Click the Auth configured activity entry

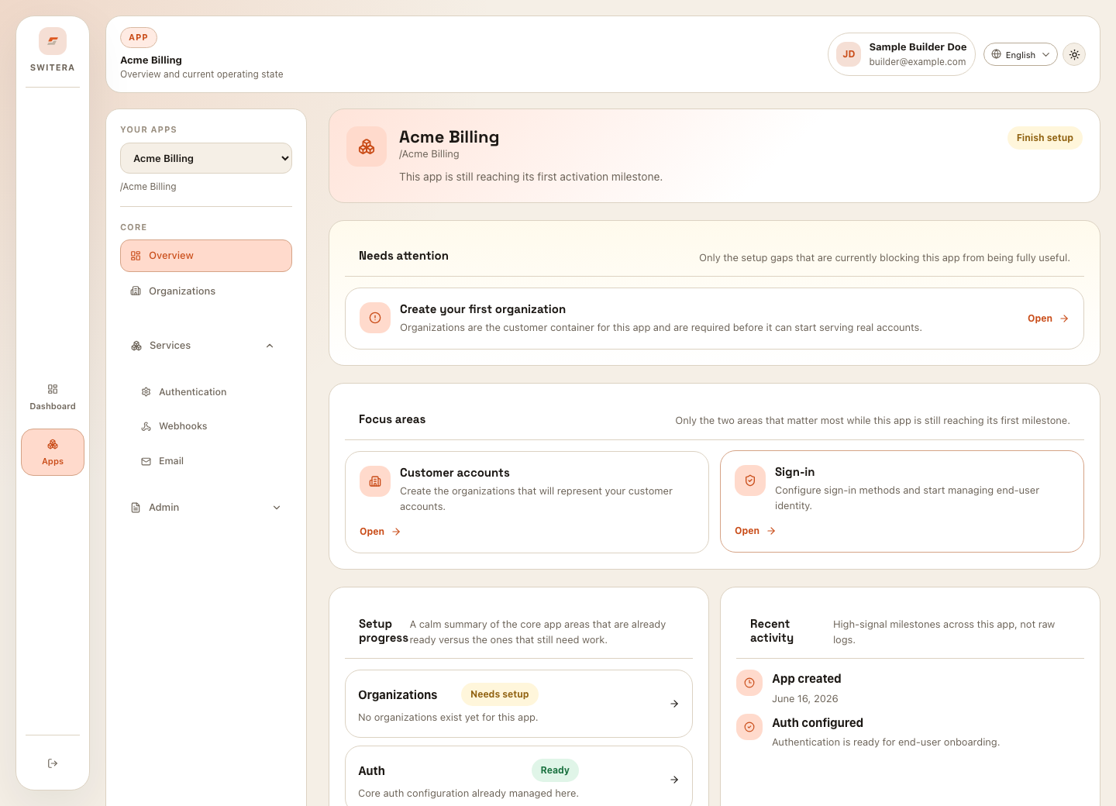910,732
